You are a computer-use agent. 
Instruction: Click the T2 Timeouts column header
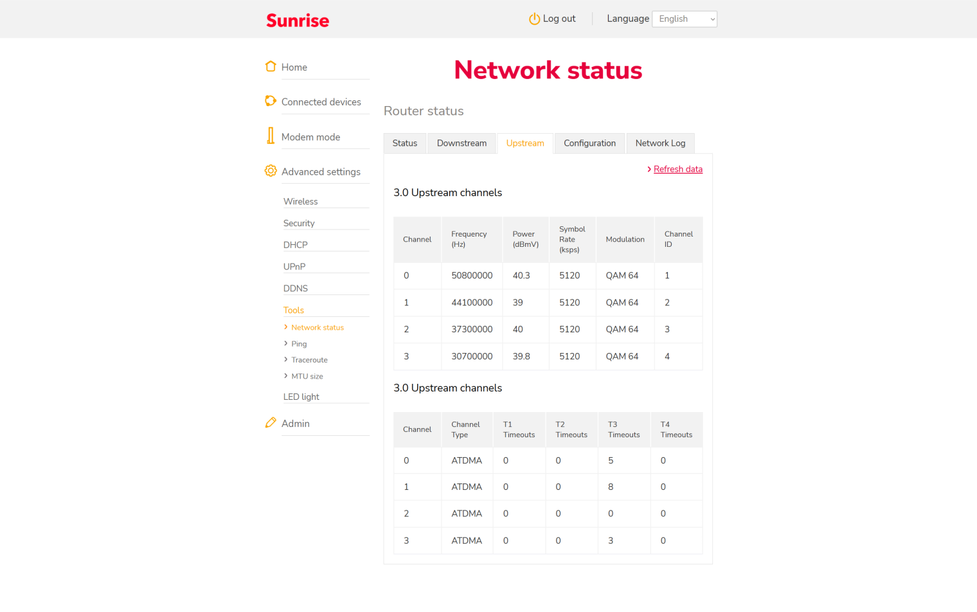coord(571,429)
